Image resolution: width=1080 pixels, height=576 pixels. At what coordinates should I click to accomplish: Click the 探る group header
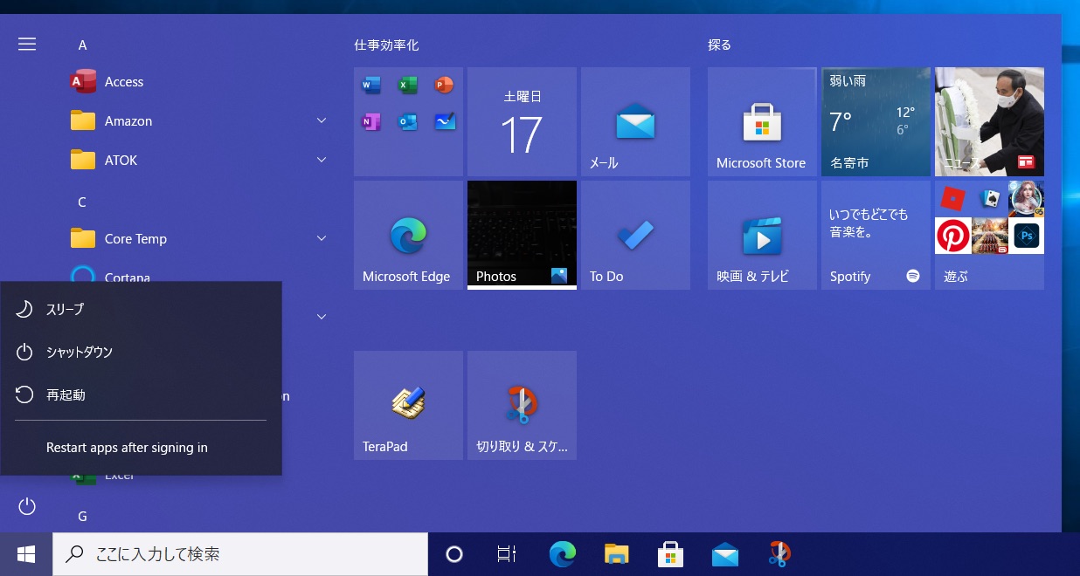click(719, 45)
